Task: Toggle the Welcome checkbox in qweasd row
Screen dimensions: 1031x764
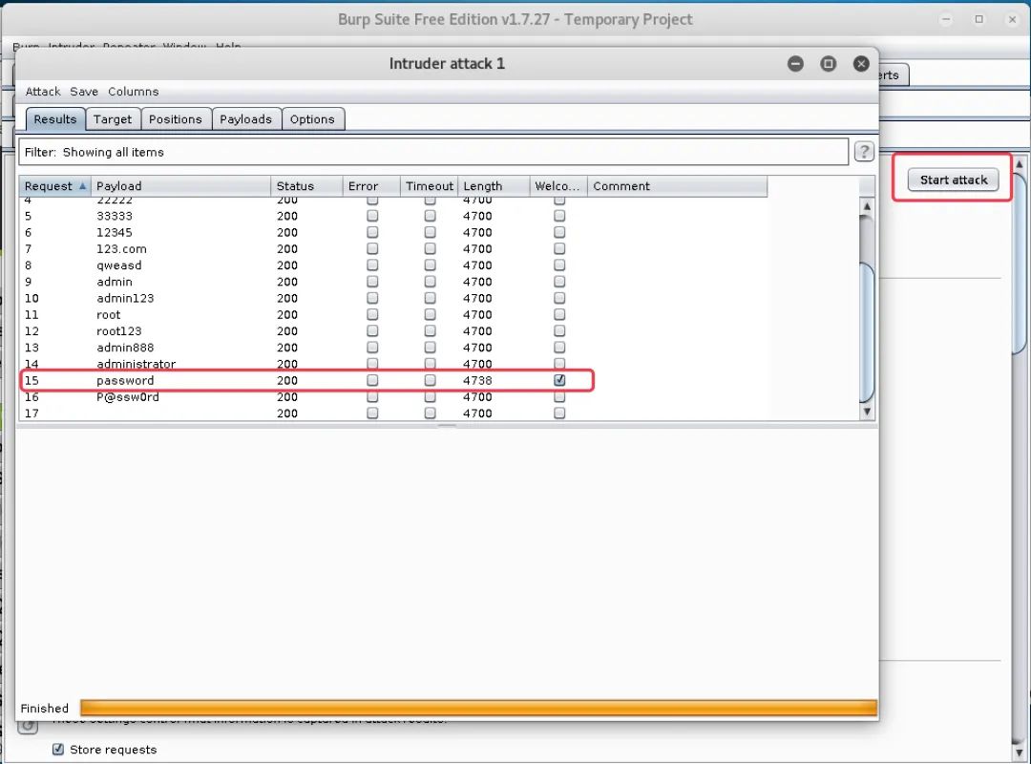Action: tap(559, 265)
